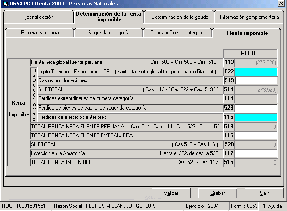Viewport: 287px width, 211px height.
Task: Open the Determinación de la deuda tab
Action: (179, 17)
